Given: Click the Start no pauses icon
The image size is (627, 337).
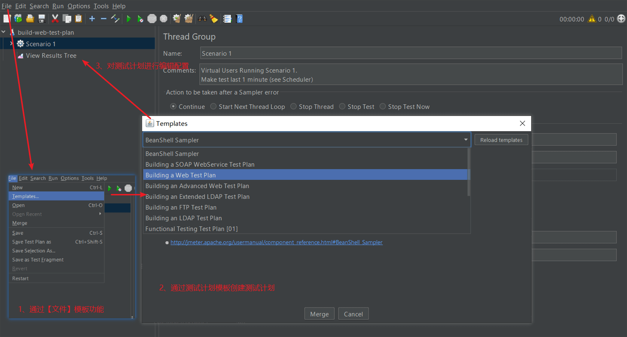Looking at the screenshot, I should (x=140, y=19).
